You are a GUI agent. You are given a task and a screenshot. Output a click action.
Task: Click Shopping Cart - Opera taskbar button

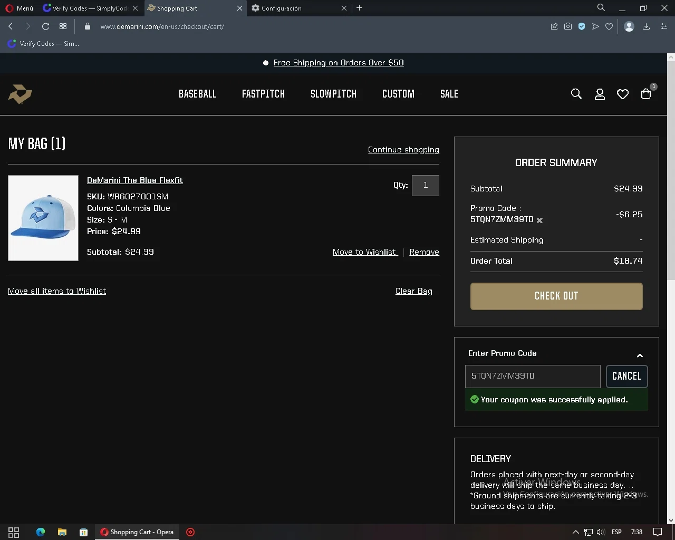coord(137,532)
